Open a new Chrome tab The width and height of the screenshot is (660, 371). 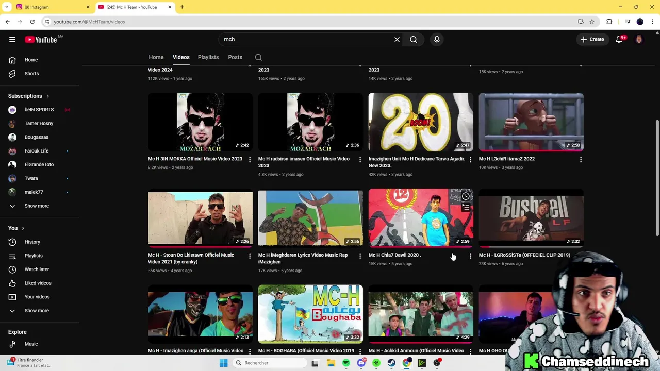[x=182, y=7]
